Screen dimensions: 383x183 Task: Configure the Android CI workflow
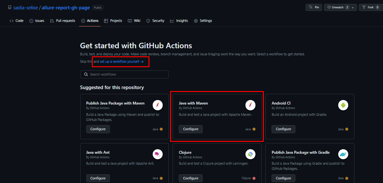[x=283, y=129]
